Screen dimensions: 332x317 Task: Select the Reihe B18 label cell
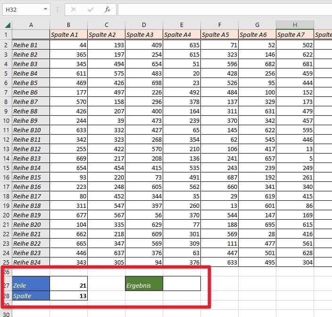click(x=31, y=206)
